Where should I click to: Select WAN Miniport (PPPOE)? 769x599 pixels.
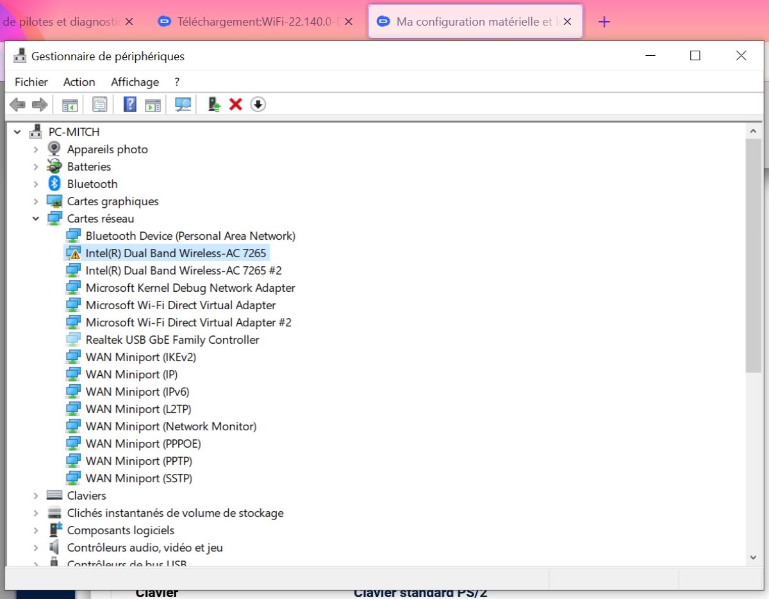(x=144, y=443)
